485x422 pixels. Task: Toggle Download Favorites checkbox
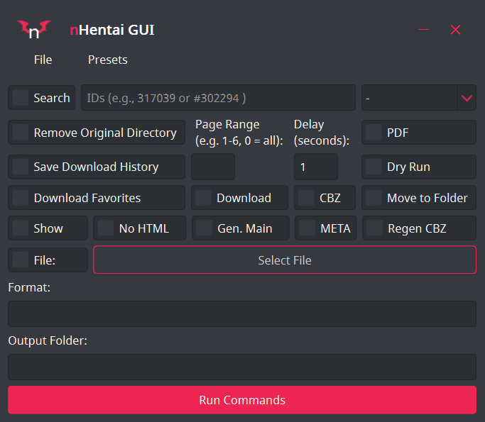click(21, 198)
